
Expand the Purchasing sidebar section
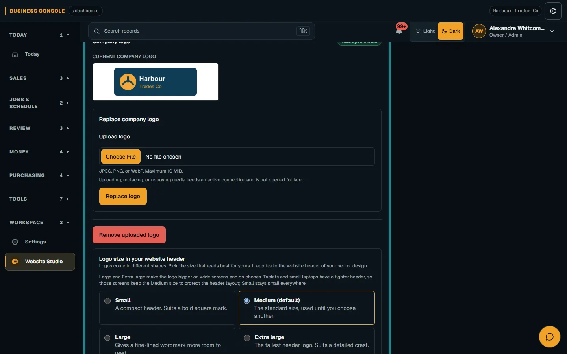tap(39, 175)
